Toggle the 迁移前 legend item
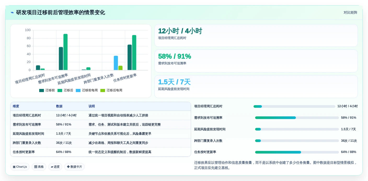Image resolution: width=368 pixels, height=181 pixels. (x=47, y=90)
